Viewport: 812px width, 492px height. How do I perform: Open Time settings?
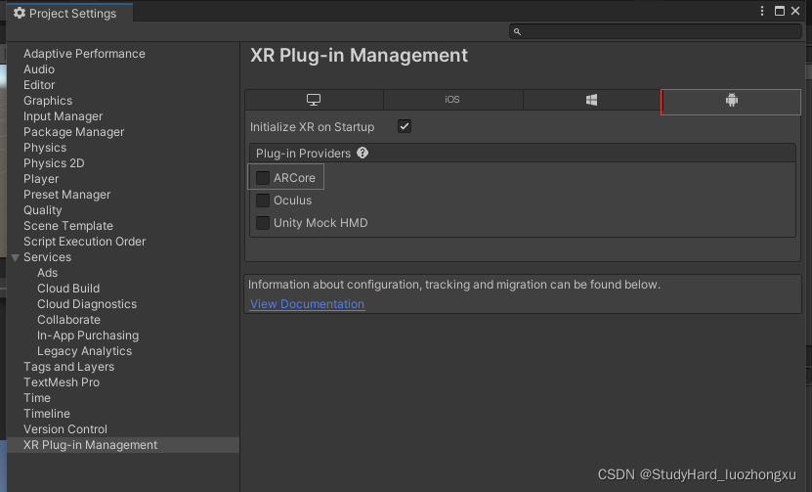pyautogui.click(x=37, y=398)
